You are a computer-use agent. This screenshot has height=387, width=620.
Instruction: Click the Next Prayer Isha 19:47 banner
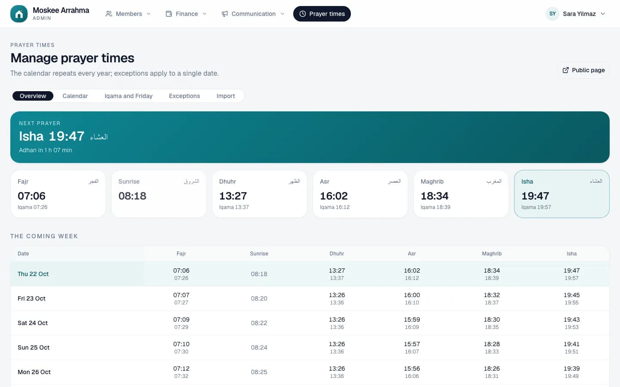point(310,137)
